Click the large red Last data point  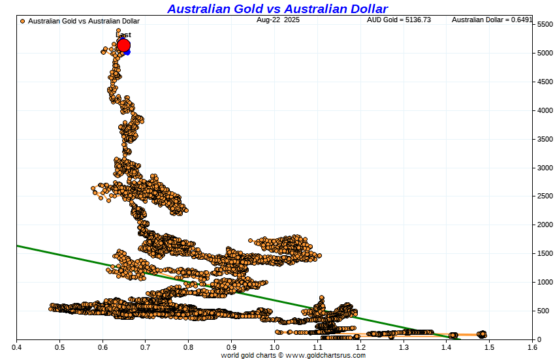coord(123,45)
